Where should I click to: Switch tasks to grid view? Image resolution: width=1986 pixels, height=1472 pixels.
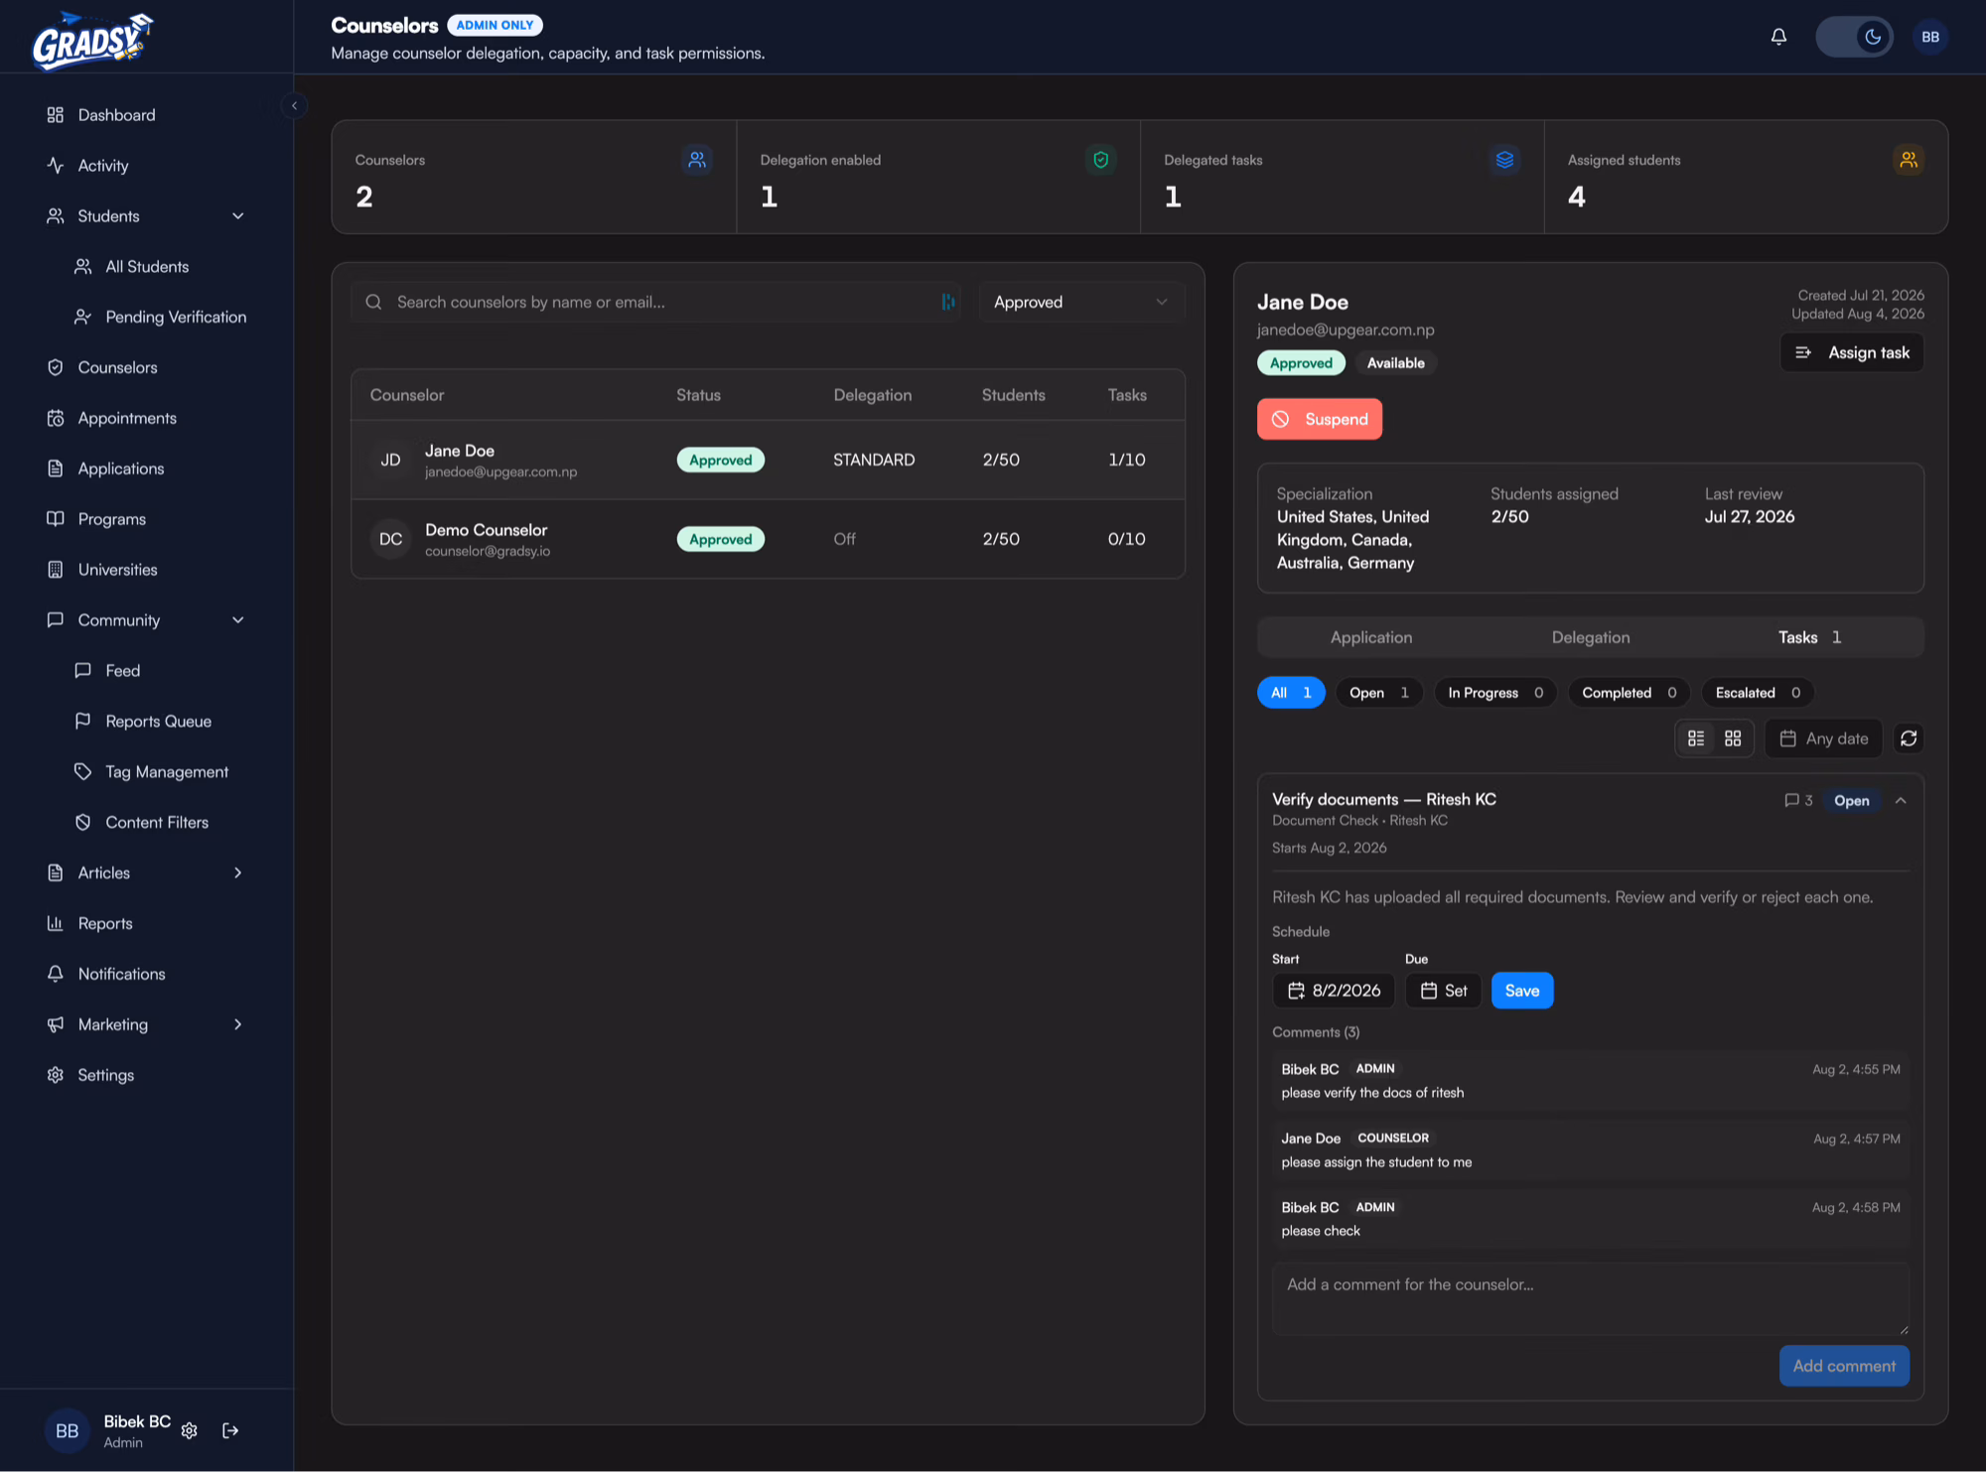coord(1733,737)
